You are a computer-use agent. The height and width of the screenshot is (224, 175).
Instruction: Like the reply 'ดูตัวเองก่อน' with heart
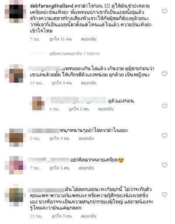click(164, 106)
